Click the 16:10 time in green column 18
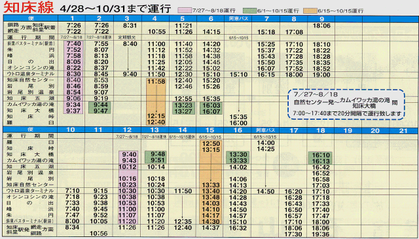Image resolution: width=419 pixels, height=239 pixels. point(320,155)
